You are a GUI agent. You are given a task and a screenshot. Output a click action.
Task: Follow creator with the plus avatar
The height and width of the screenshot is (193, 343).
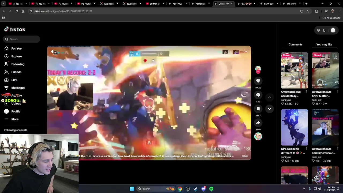click(258, 69)
